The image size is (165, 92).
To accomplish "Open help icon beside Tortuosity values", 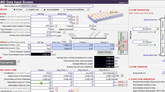I will 116,45.
